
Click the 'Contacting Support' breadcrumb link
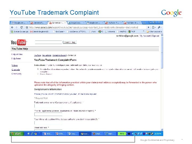point(59,55)
